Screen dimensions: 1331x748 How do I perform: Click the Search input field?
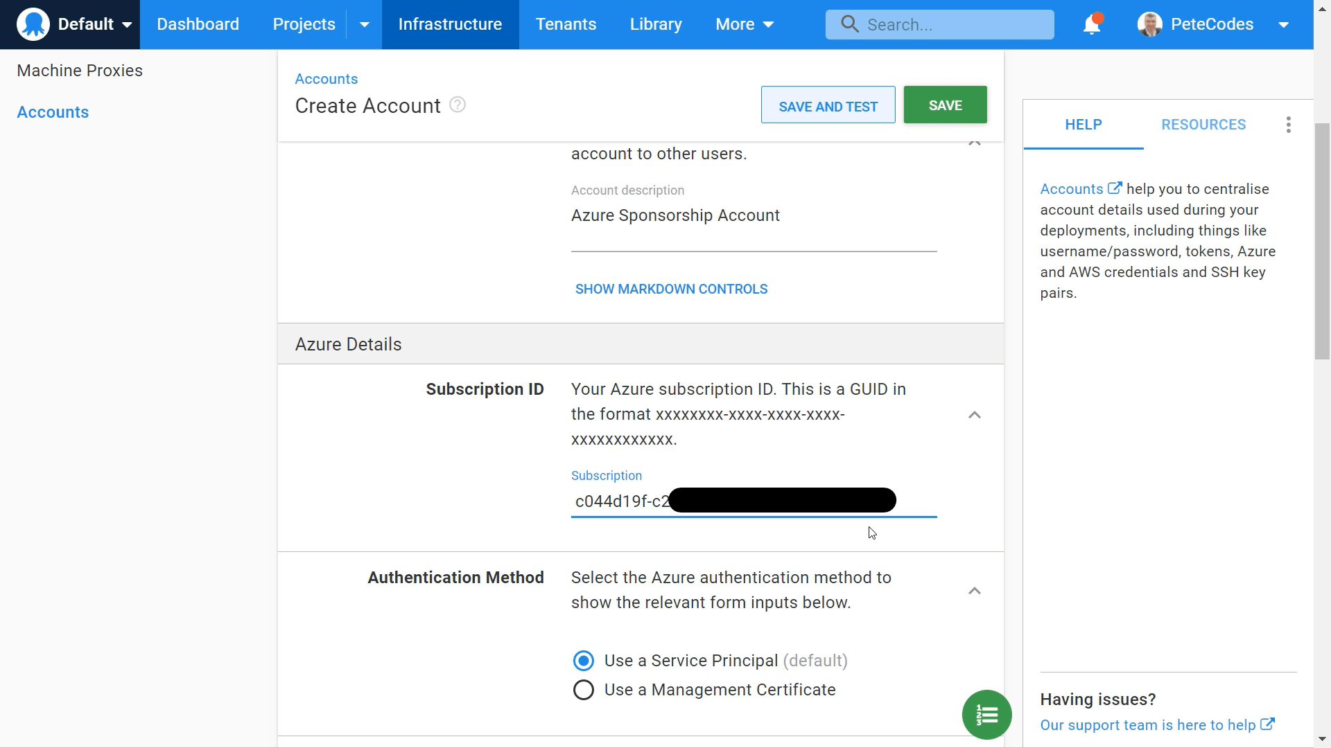coord(939,25)
